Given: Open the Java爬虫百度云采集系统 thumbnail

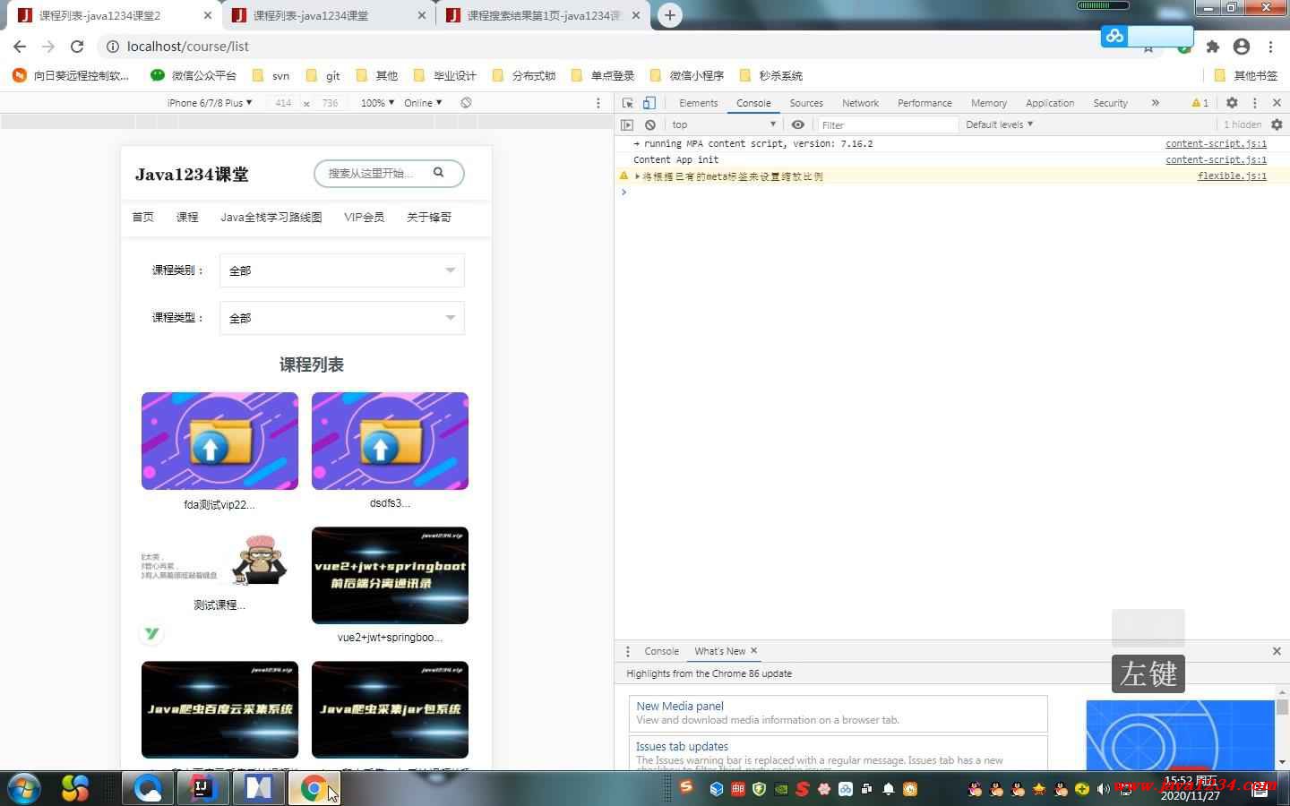Looking at the screenshot, I should click(219, 709).
